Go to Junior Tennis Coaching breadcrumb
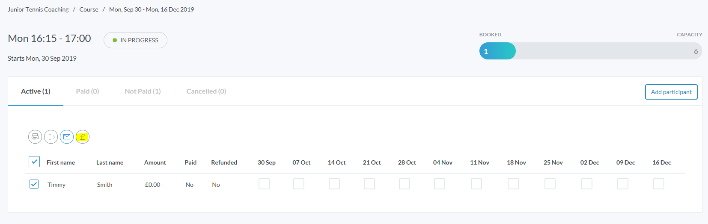This screenshot has width=708, height=224. [x=38, y=9]
